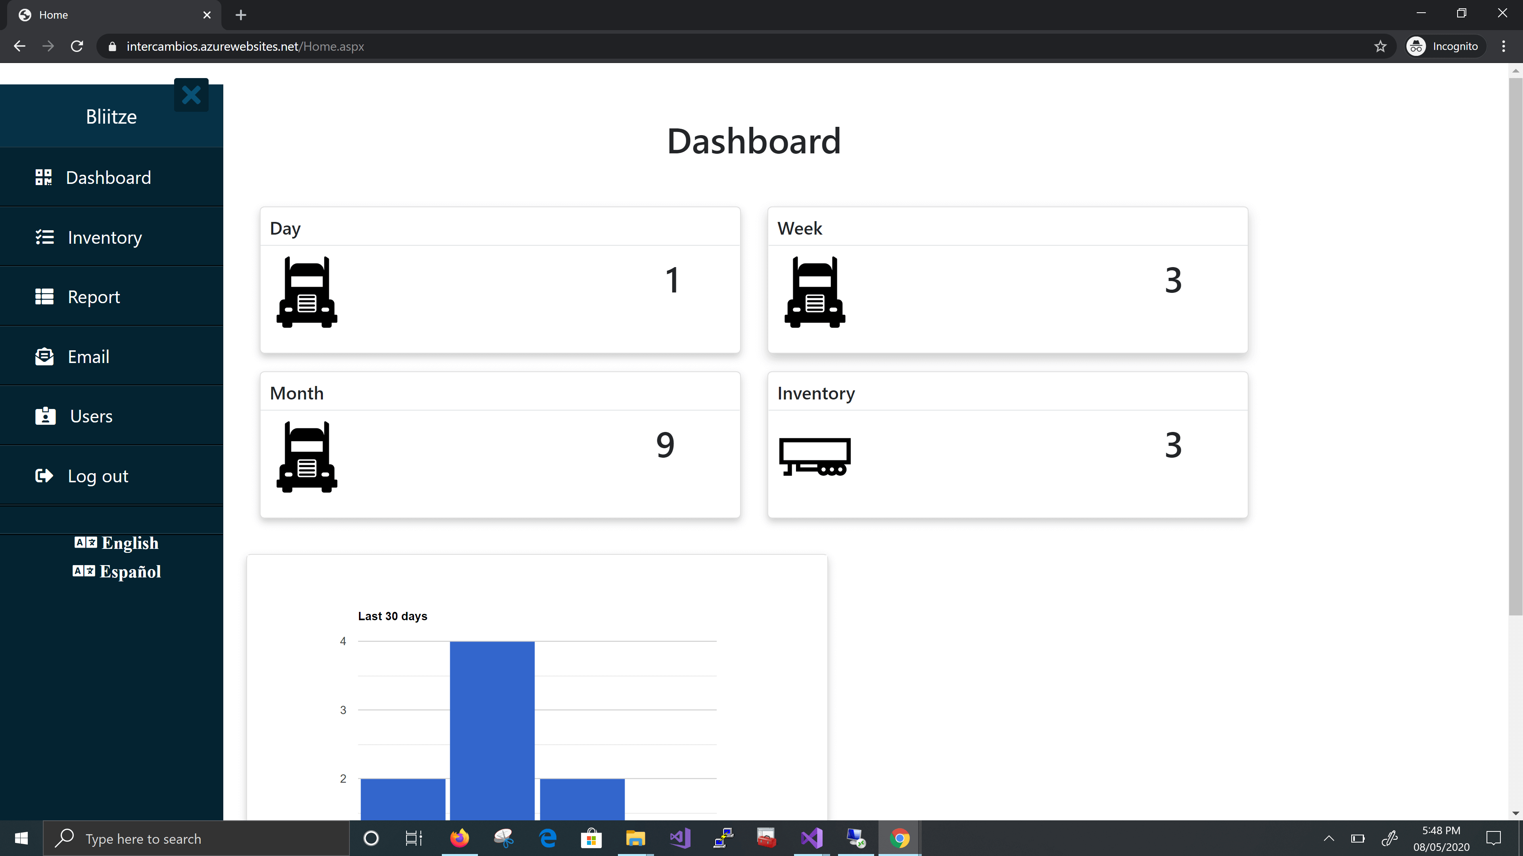Click the Log out arrow icon
The image size is (1523, 856).
[x=44, y=476]
